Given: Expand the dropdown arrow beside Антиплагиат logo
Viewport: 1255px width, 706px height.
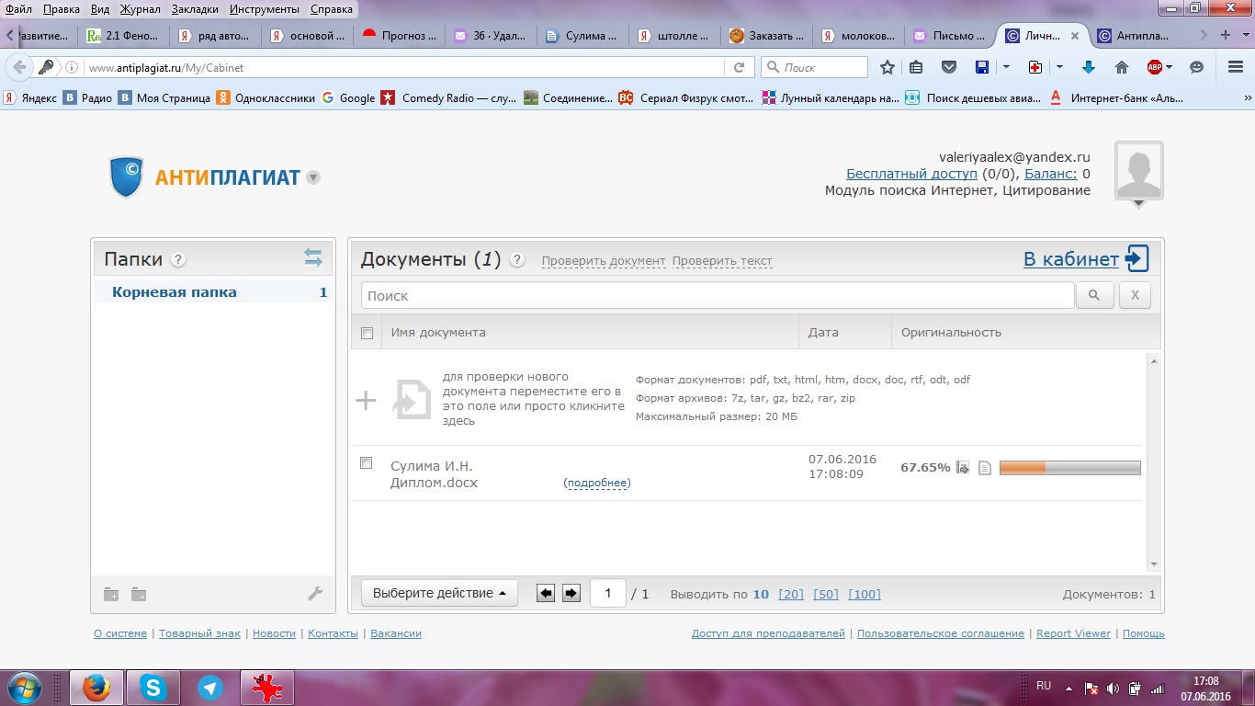Looking at the screenshot, I should (x=313, y=177).
